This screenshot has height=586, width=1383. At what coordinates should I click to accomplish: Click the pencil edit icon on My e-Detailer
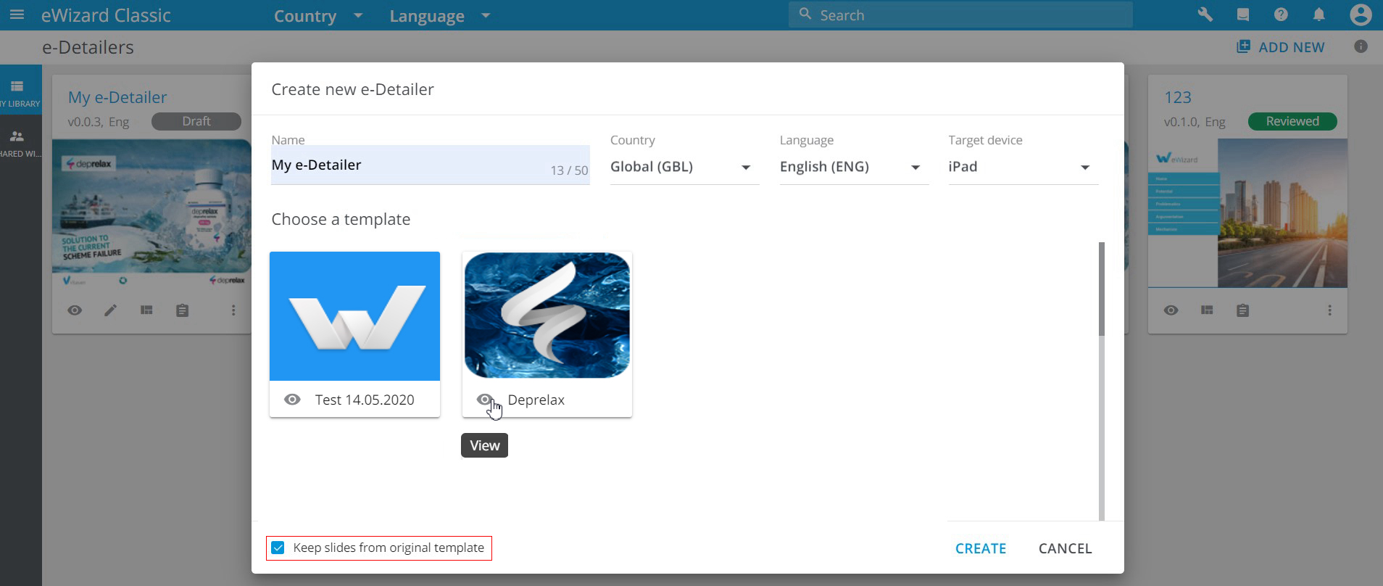point(110,310)
